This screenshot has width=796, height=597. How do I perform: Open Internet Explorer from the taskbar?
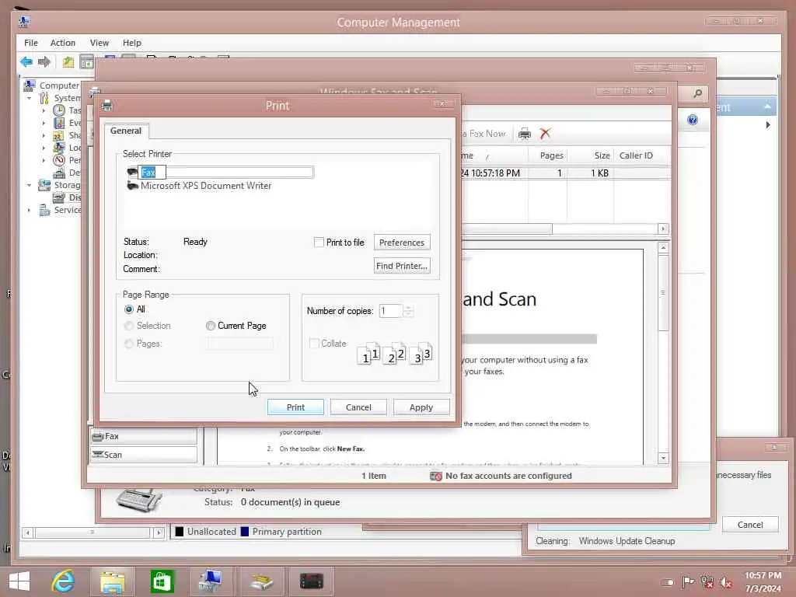coord(64,581)
